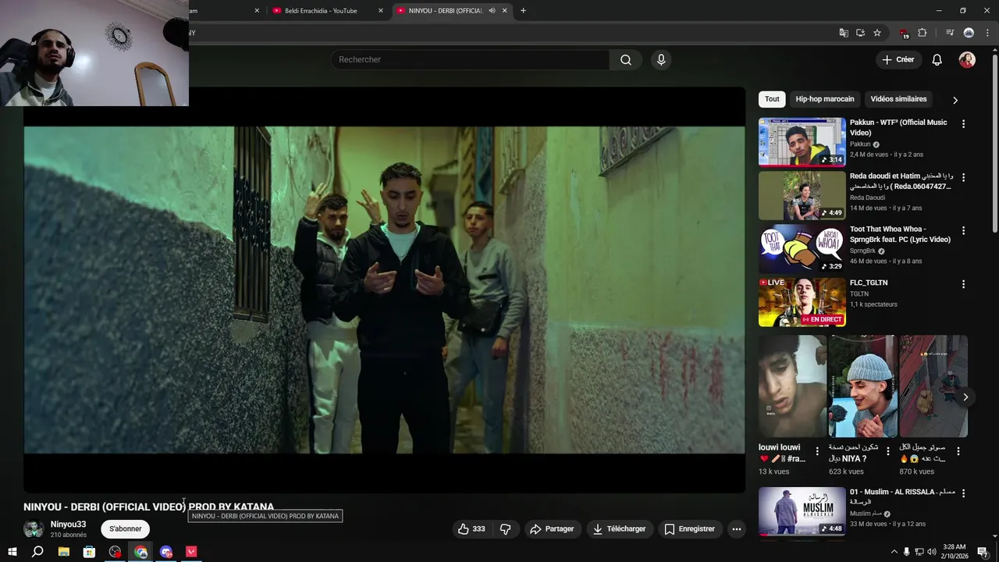The image size is (999, 562).
Task: Click Partager to share the video
Action: [x=552, y=529]
